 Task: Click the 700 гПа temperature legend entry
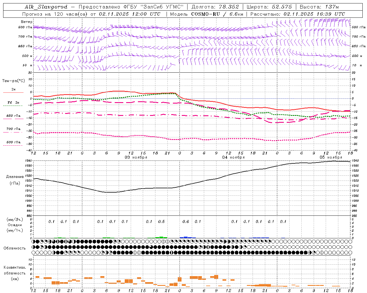tap(13, 129)
